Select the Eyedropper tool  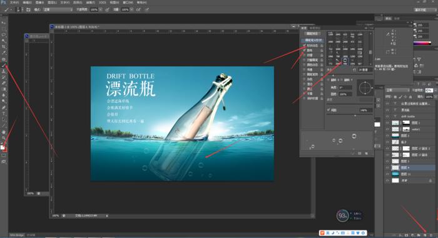[x=4, y=52]
